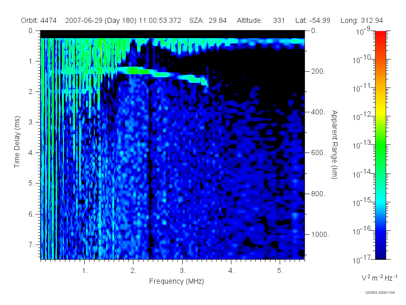Click the apparent range label '200.'
This screenshot has width=406, height=305.
pyautogui.click(x=318, y=71)
